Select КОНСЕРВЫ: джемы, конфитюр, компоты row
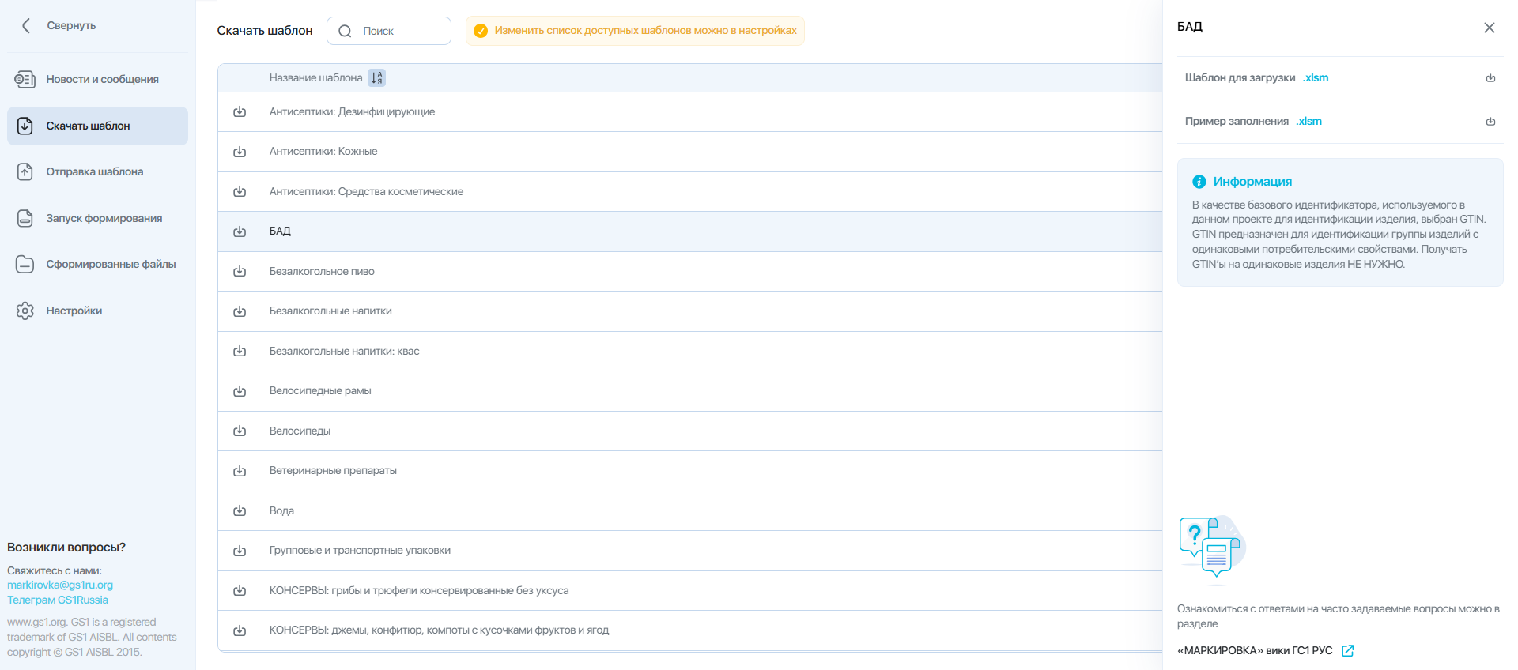This screenshot has width=1518, height=670. [x=689, y=630]
